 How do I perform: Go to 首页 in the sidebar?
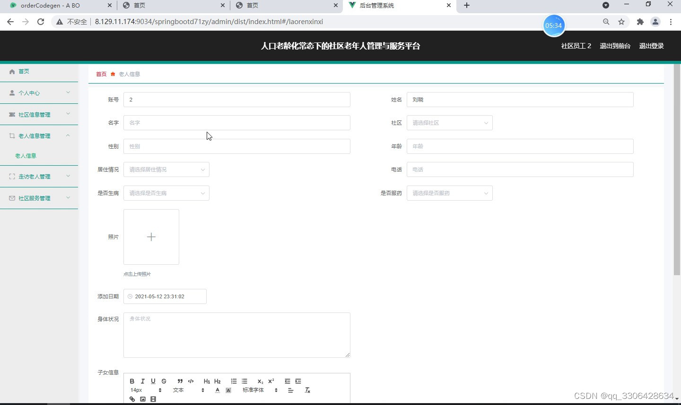tap(39, 71)
